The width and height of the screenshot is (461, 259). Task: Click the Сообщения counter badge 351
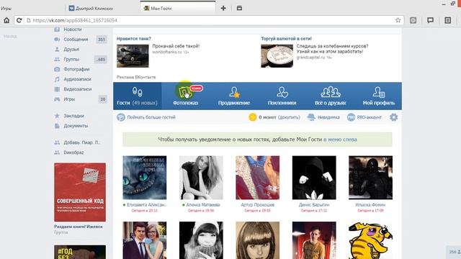102,40
